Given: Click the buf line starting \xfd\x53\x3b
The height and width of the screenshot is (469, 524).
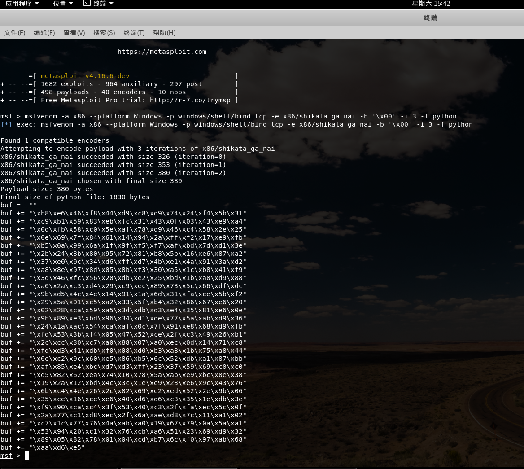Looking at the screenshot, I should pos(123,335).
